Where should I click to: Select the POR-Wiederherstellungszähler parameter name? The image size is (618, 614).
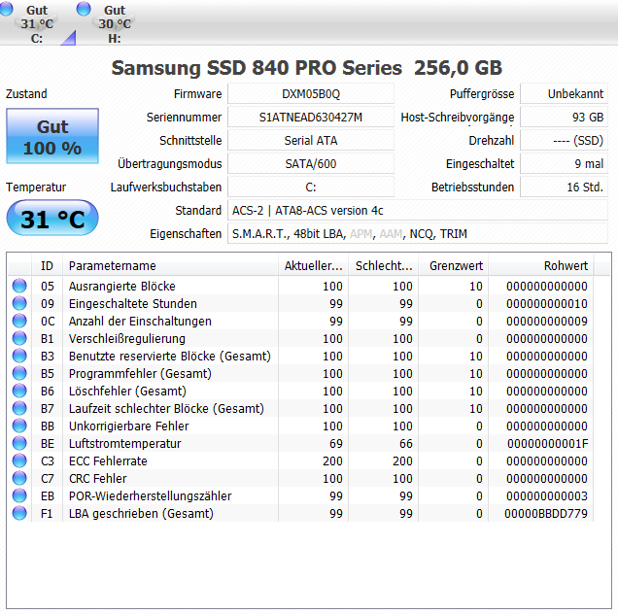(151, 495)
